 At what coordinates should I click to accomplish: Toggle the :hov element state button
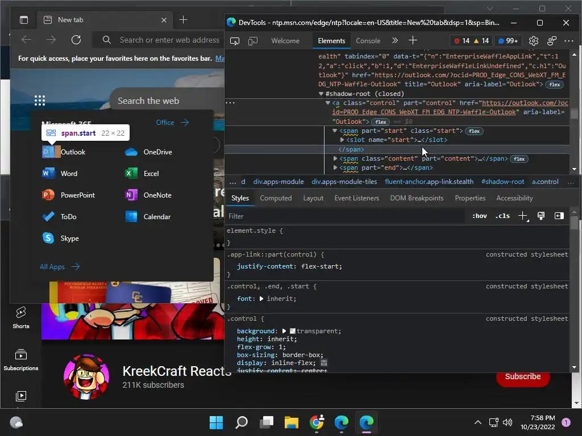(x=480, y=216)
